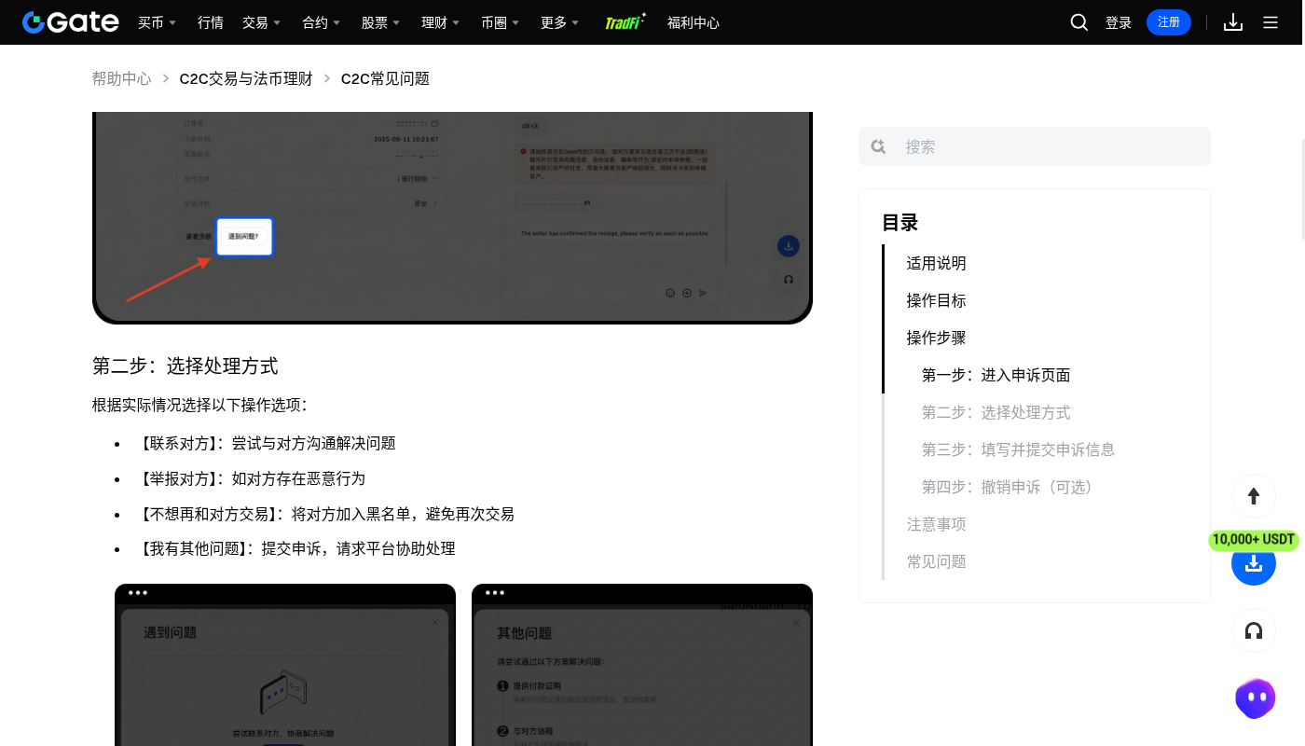
Task: Open the top order-page tutorial screenshot
Action: [452, 218]
